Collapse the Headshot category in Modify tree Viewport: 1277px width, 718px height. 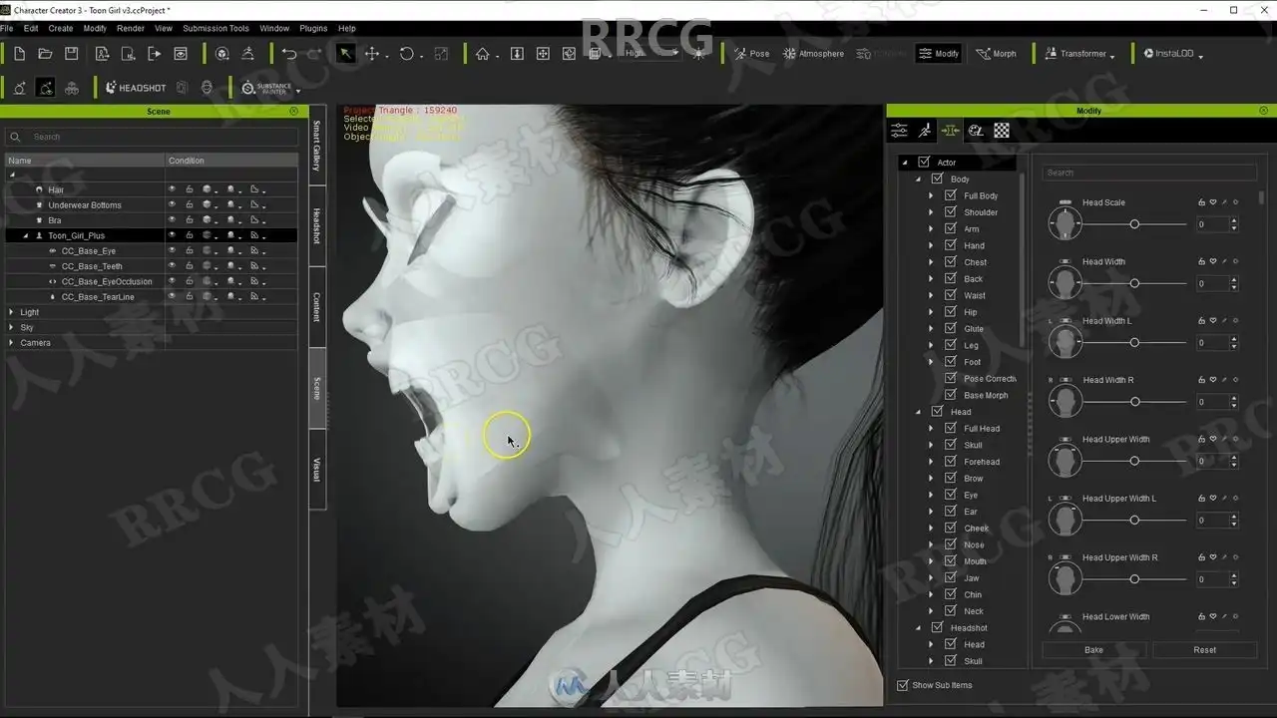[x=918, y=628]
